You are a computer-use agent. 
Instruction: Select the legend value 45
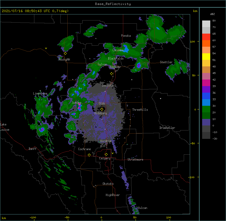[x=214, y=73]
